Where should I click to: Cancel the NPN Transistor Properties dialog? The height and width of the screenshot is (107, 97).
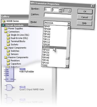85,17
